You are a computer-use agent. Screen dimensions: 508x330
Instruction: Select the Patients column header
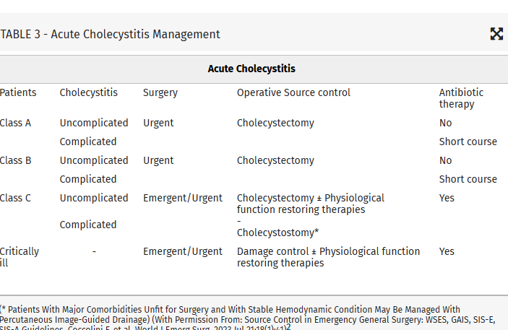[x=18, y=93]
